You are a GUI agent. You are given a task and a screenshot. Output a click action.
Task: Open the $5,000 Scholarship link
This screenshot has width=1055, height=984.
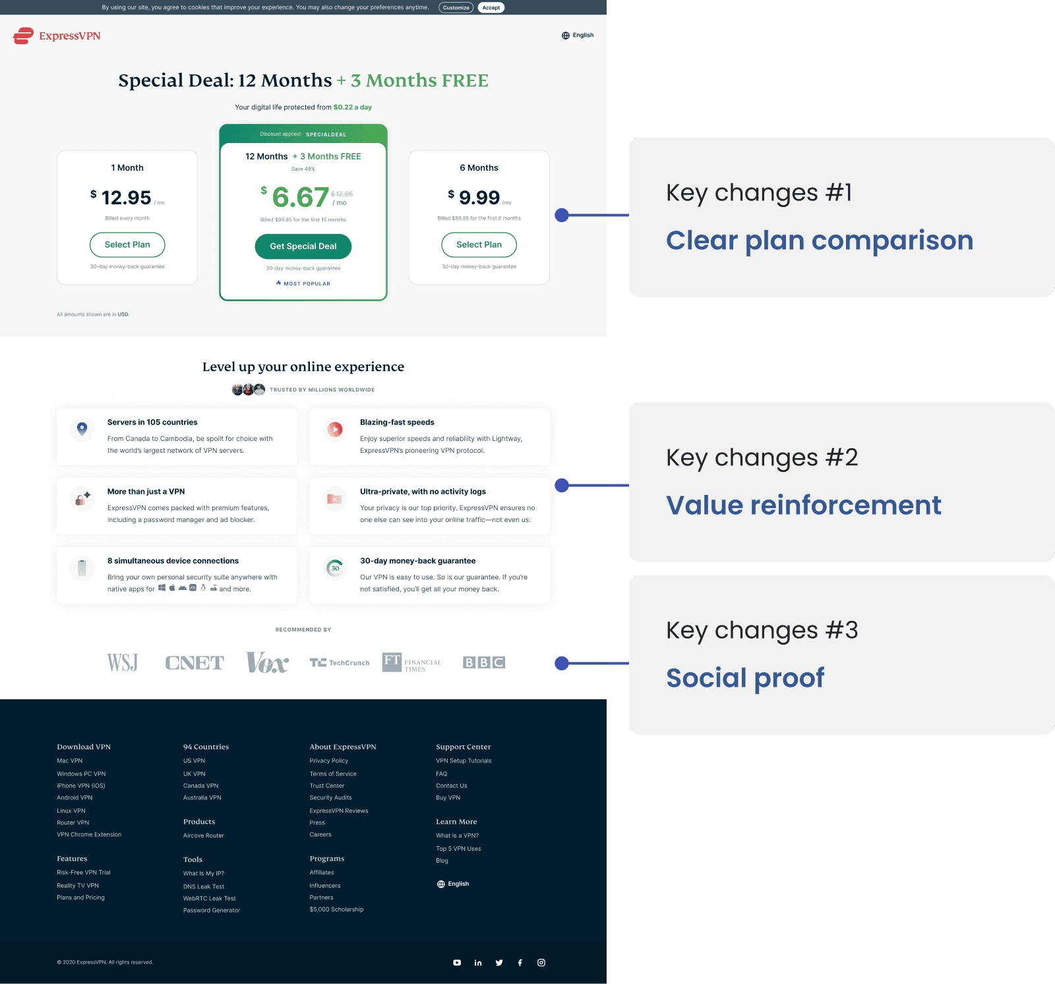tap(337, 910)
